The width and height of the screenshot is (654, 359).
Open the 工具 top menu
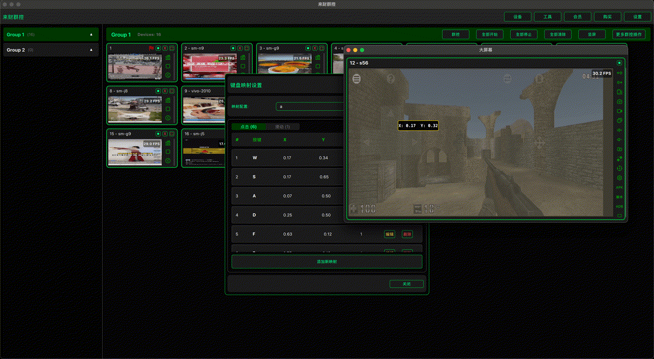coord(548,17)
